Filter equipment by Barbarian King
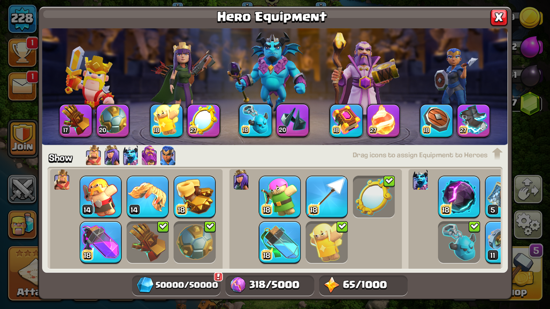550x309 pixels. click(93, 156)
